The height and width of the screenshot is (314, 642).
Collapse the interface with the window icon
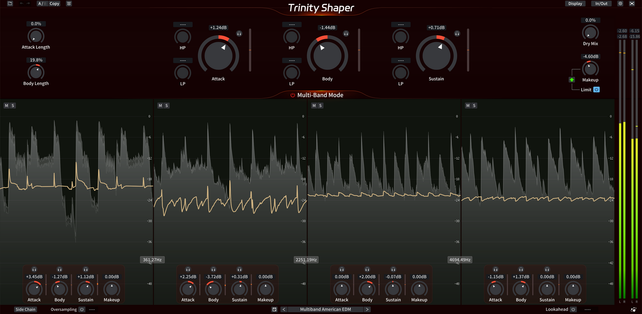pyautogui.click(x=68, y=3)
